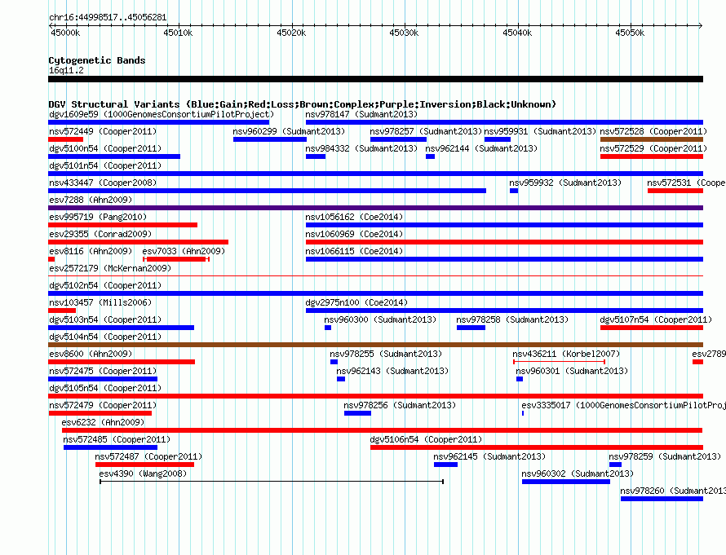
Task: Click the black 16q11.2 cytogenetic band bar
Action: 375,79
